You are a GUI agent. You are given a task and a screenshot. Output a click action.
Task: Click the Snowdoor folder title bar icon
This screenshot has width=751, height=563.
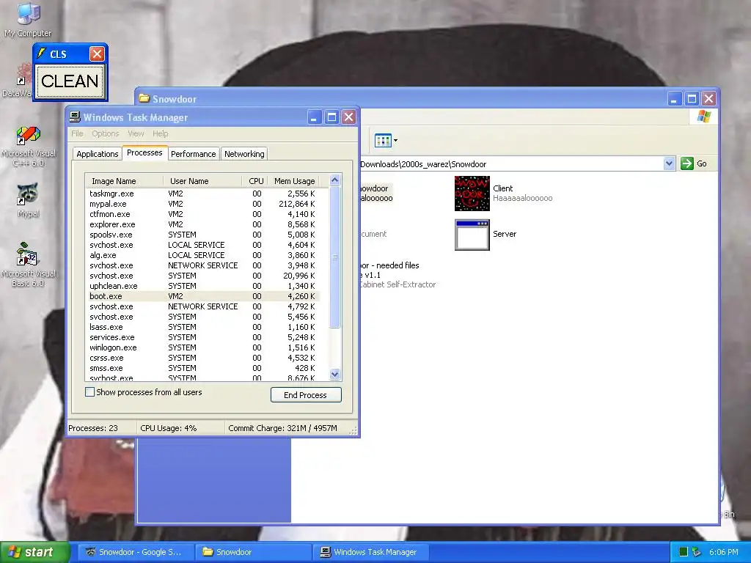coord(144,98)
